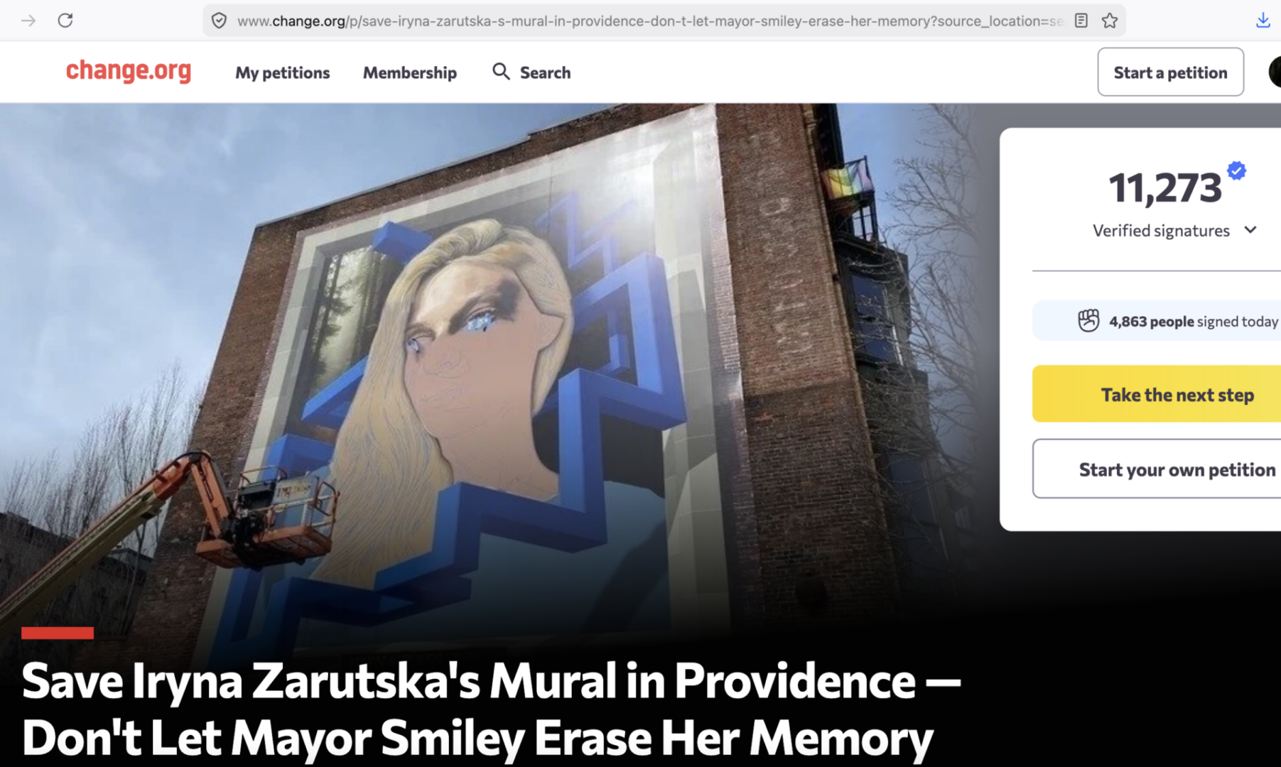Click the Search nav item text
The image size is (1281, 767).
pyautogui.click(x=545, y=72)
